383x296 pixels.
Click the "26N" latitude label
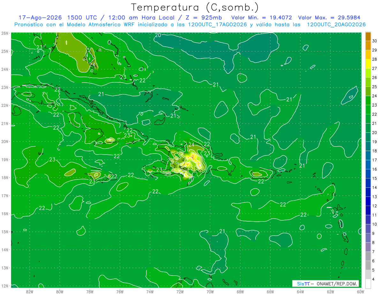pos(5,33)
